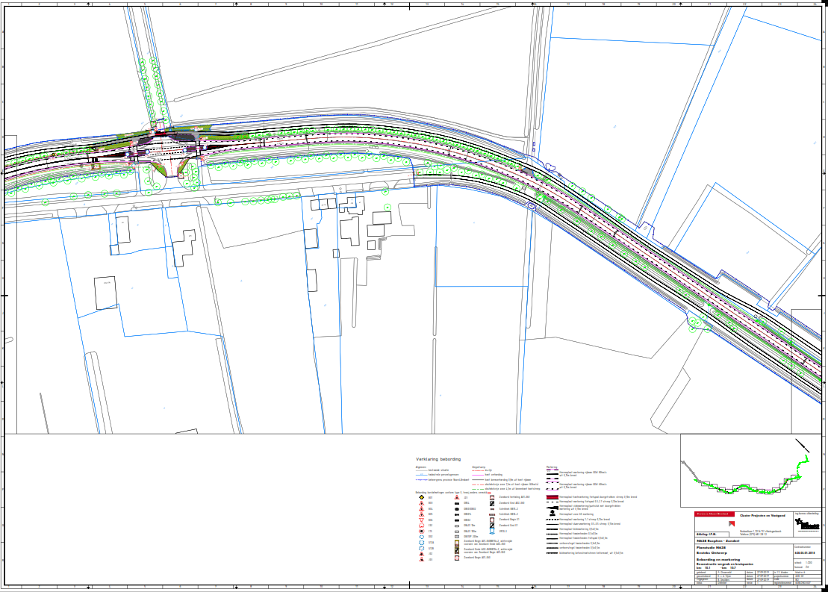The height and width of the screenshot is (592, 828).
Task: Click the blue rectangular VR10.1 sign symbol
Action: [x=493, y=531]
